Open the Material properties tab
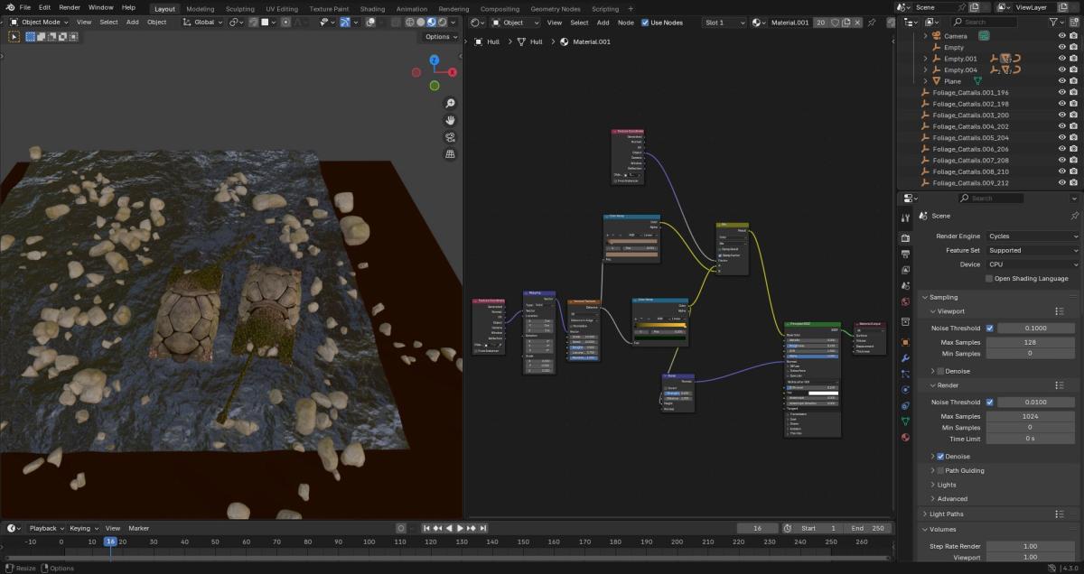Image resolution: width=1084 pixels, height=574 pixels. [905, 438]
